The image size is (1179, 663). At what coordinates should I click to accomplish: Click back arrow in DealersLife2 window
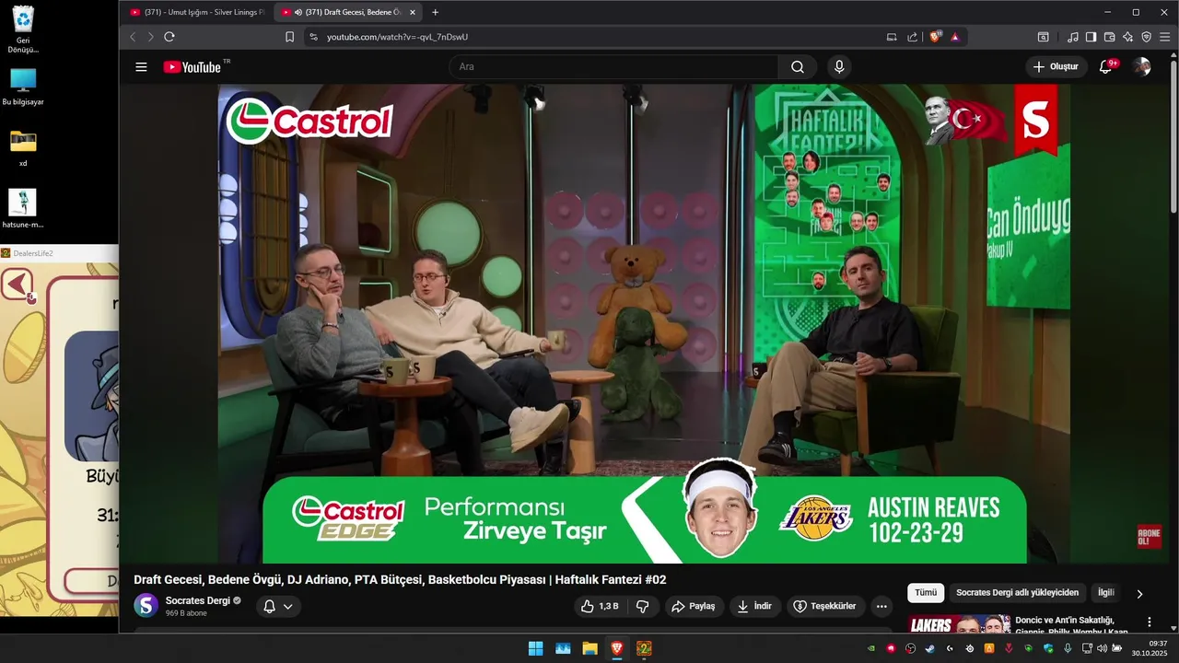coord(18,285)
